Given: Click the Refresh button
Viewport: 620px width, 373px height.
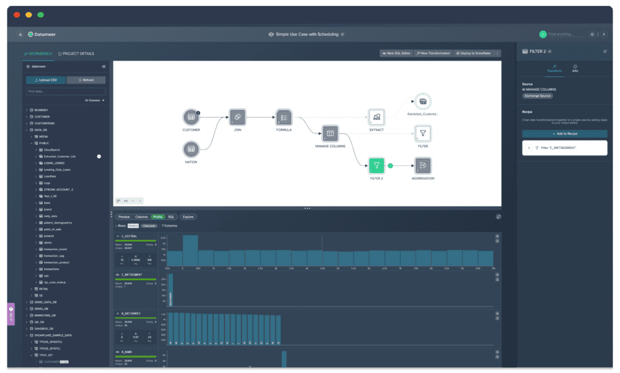Looking at the screenshot, I should click(x=86, y=80).
